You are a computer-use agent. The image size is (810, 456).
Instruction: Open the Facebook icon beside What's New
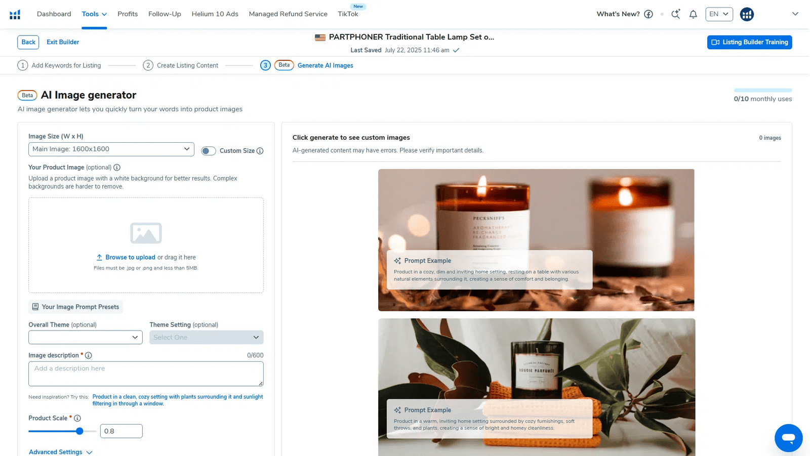[649, 14]
